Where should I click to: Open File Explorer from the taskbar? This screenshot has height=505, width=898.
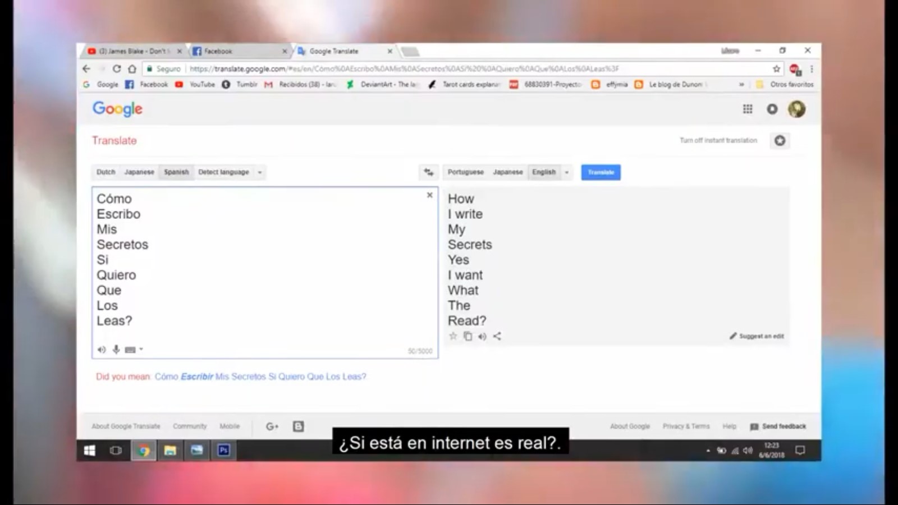click(170, 451)
